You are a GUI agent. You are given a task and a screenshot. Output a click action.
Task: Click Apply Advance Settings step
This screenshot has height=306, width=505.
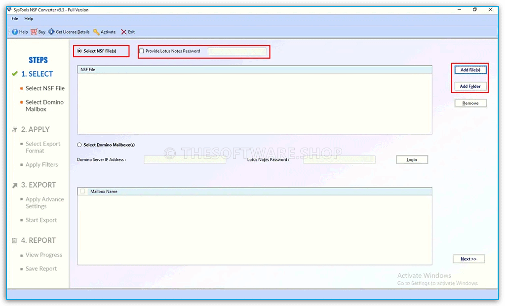pyautogui.click(x=45, y=203)
